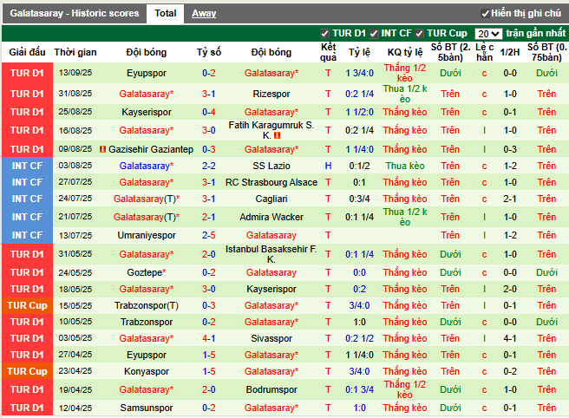The width and height of the screenshot is (569, 418).
Task: Click red card icon beside Fatih Karagumruk
Action: [x=278, y=135]
